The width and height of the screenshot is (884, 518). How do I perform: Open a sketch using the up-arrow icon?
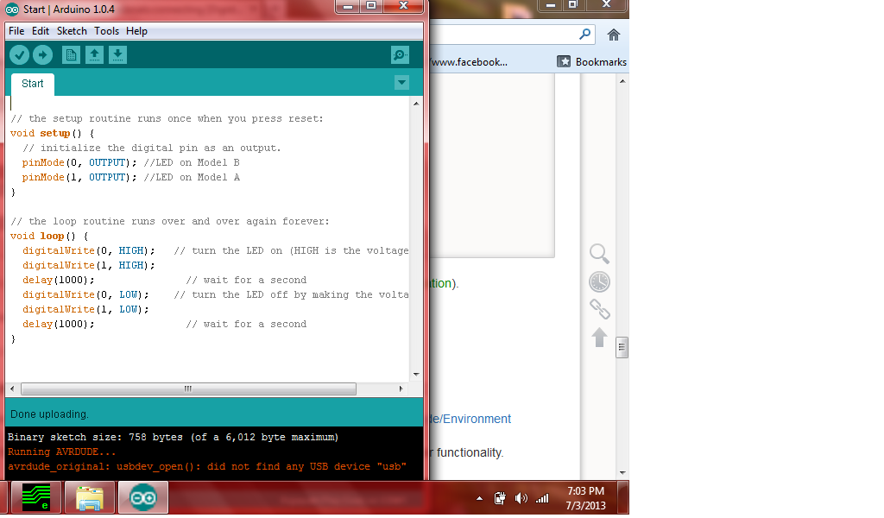[x=94, y=55]
